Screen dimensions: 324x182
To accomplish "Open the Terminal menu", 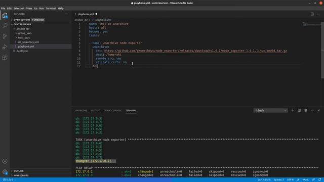I will (x=51, y=9).
